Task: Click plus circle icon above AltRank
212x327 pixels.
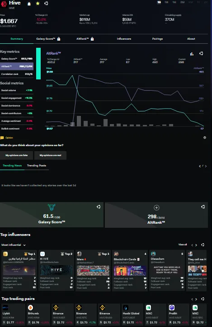Action: (156, 207)
